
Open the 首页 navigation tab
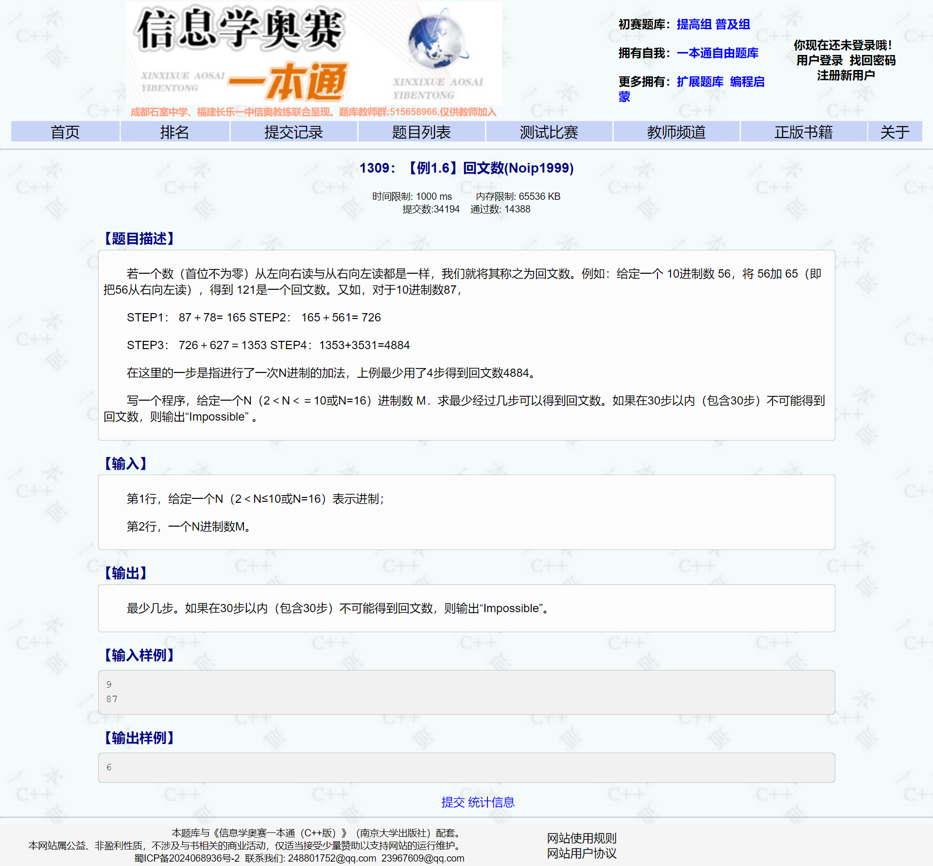[65, 132]
